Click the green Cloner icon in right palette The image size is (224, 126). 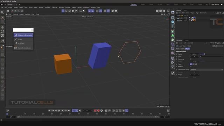click(x=173, y=36)
